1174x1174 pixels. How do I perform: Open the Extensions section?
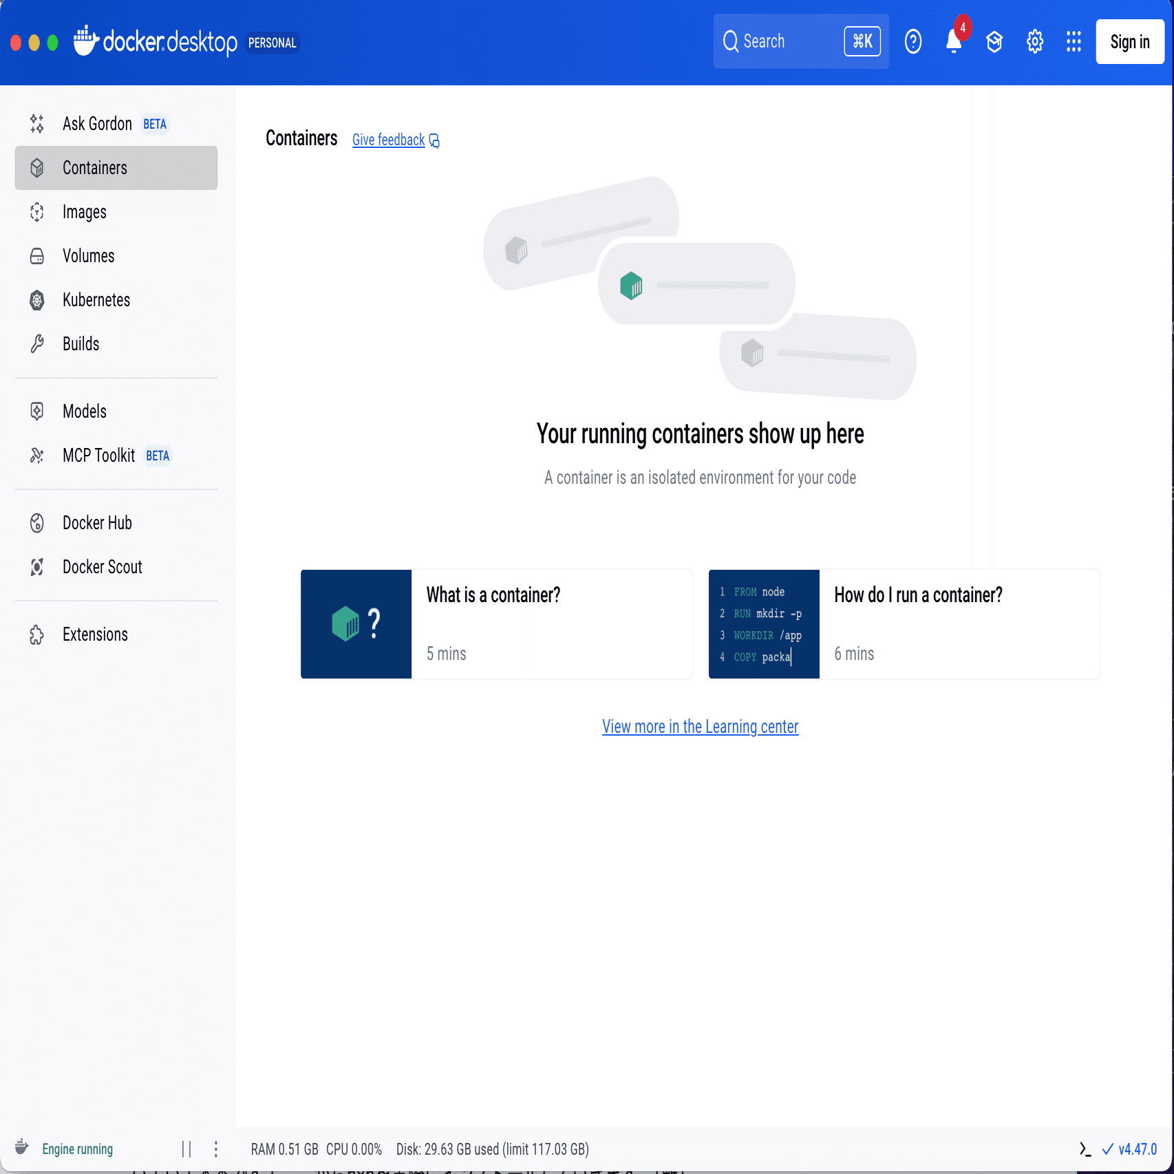(116, 634)
